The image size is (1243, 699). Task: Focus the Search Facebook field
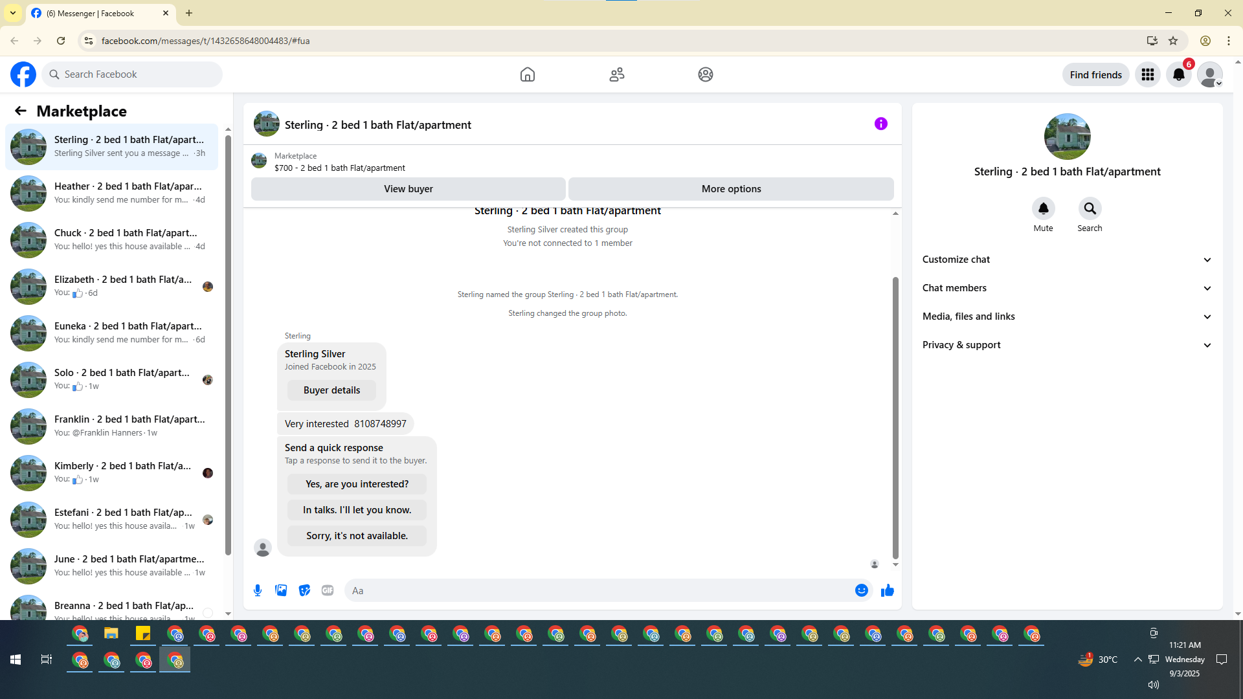tap(132, 74)
